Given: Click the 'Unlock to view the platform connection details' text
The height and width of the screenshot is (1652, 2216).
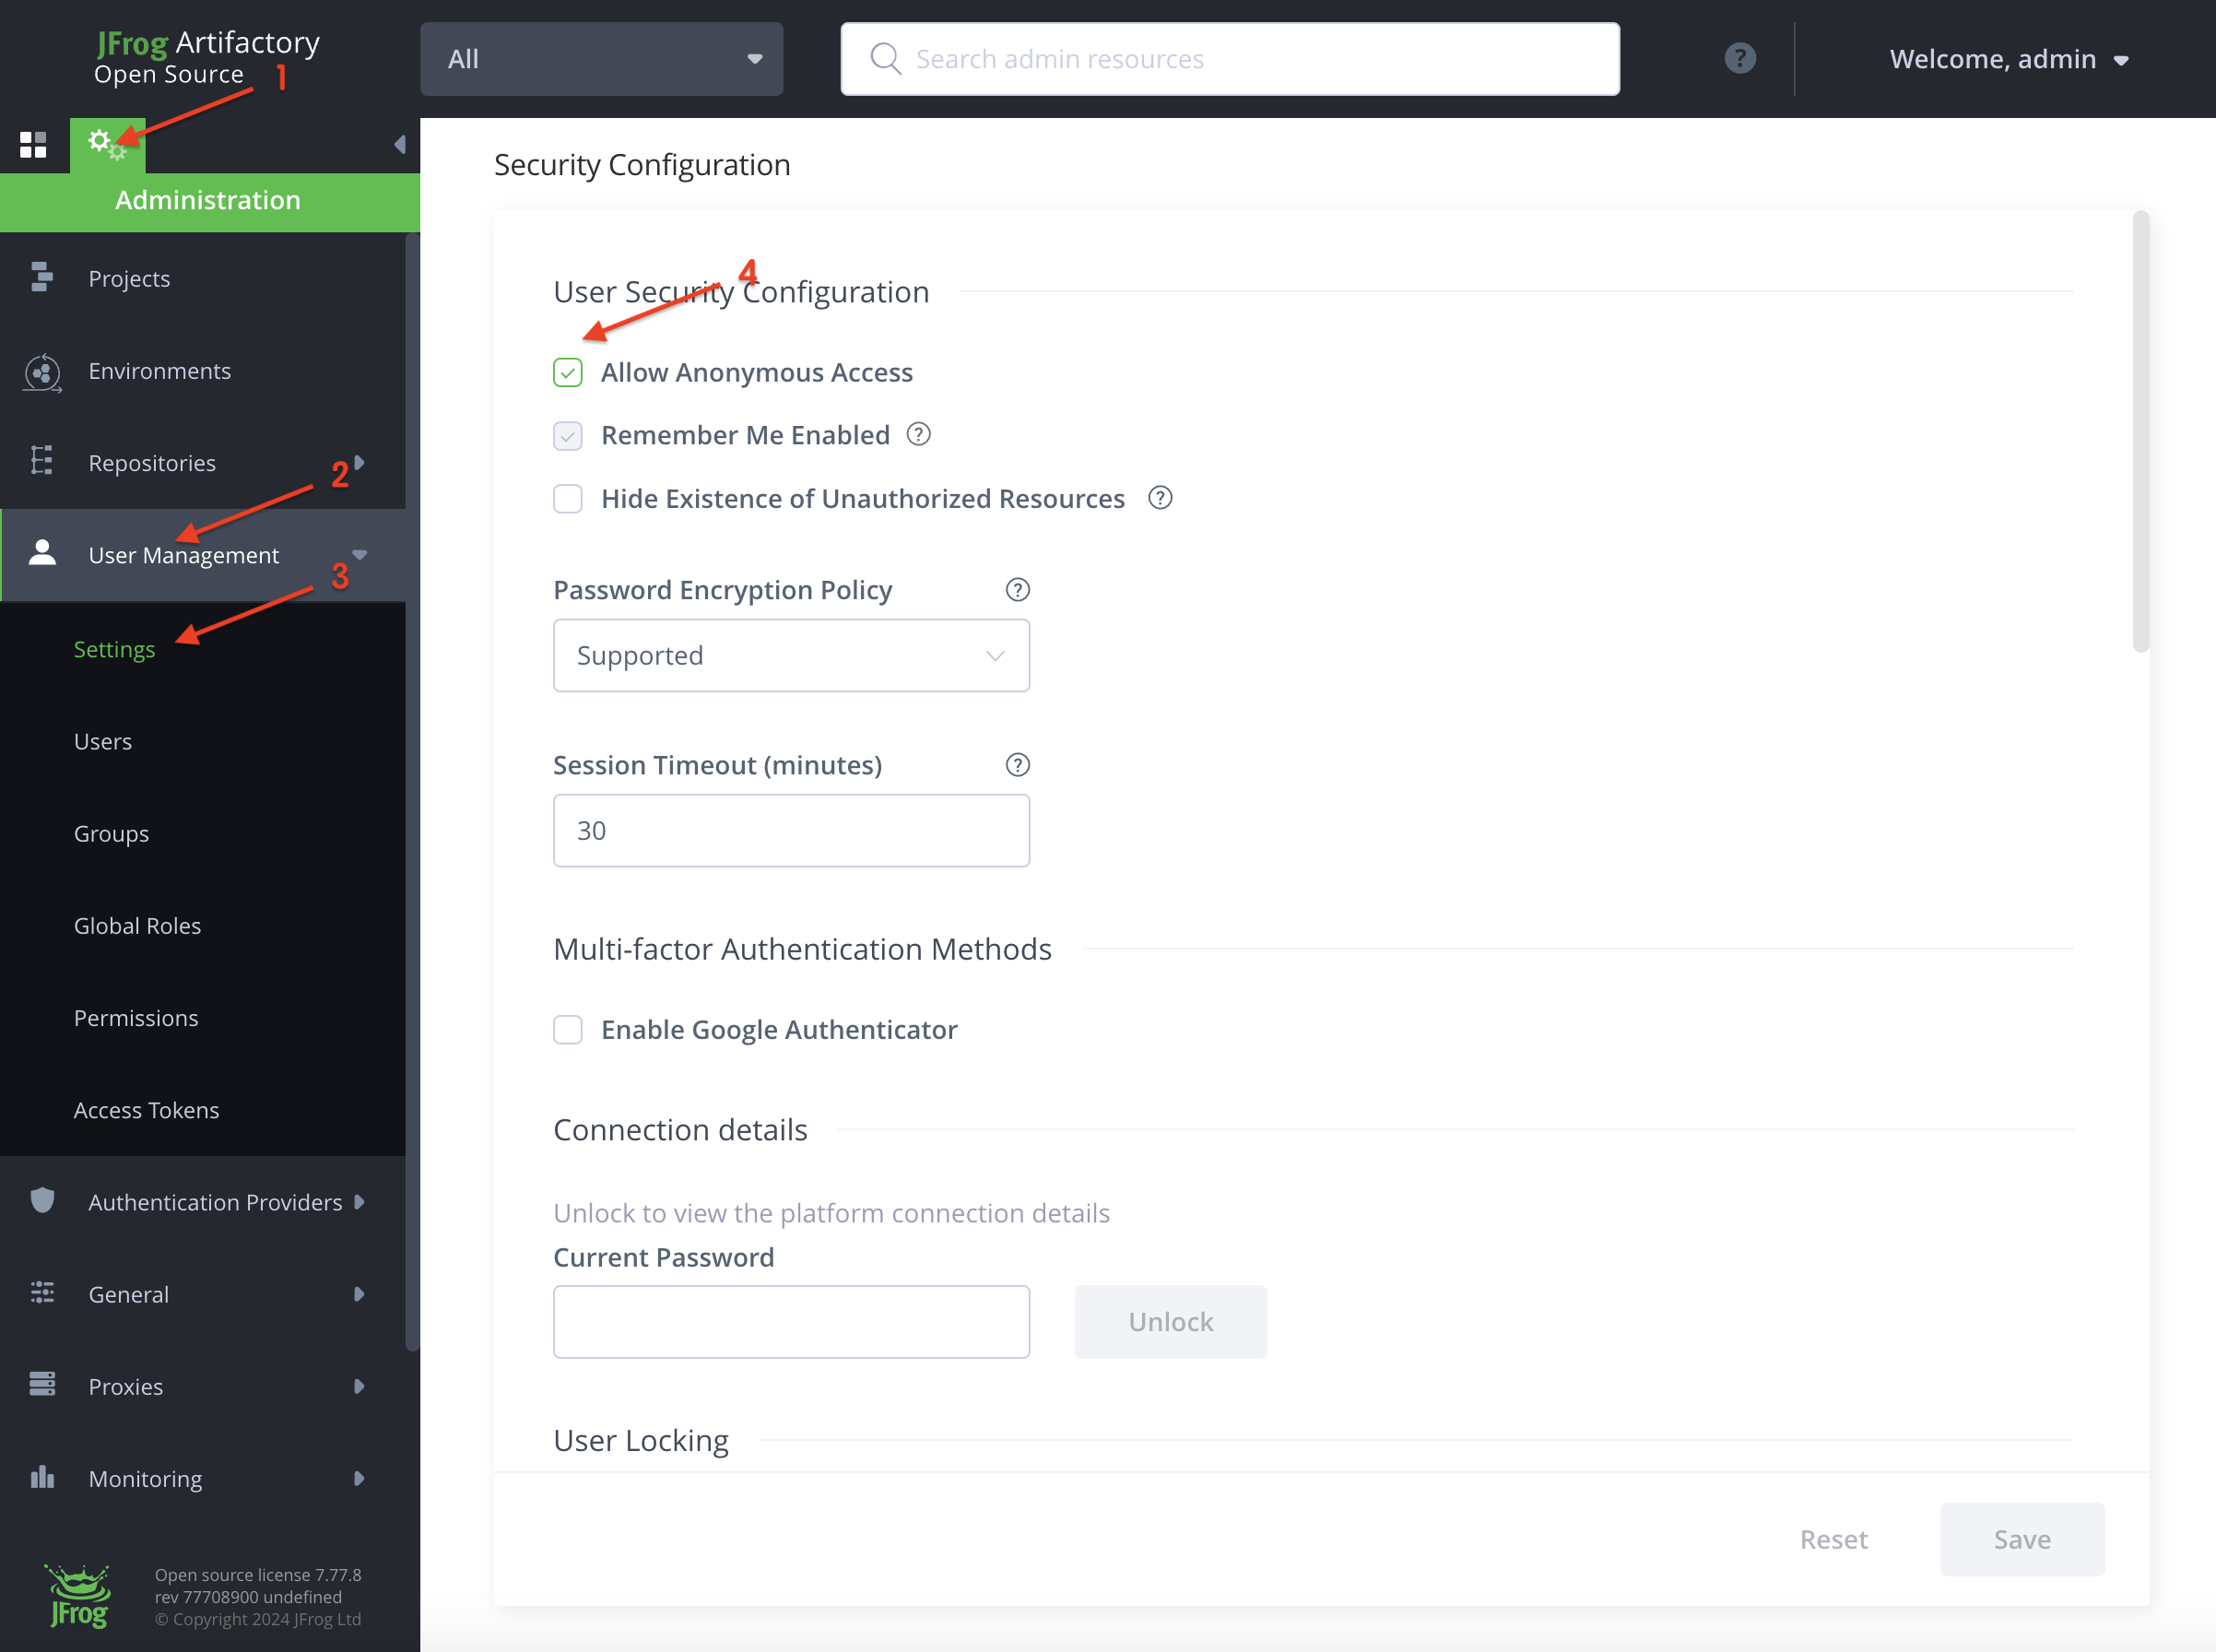Looking at the screenshot, I should [x=831, y=1212].
